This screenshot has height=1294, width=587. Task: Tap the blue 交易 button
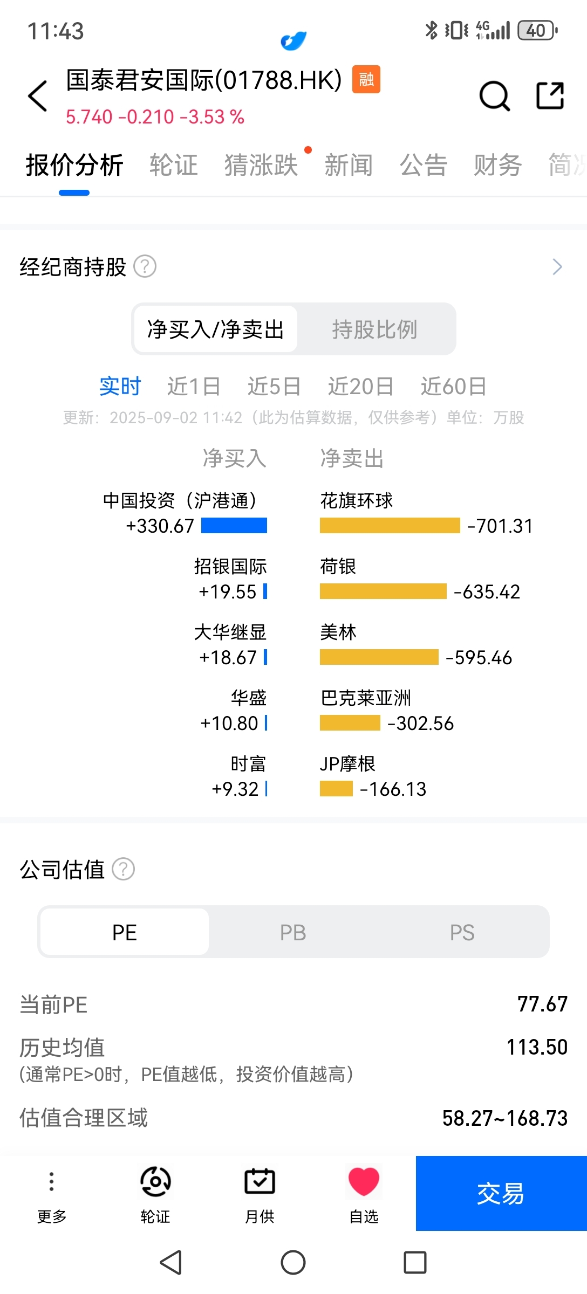click(x=501, y=1193)
